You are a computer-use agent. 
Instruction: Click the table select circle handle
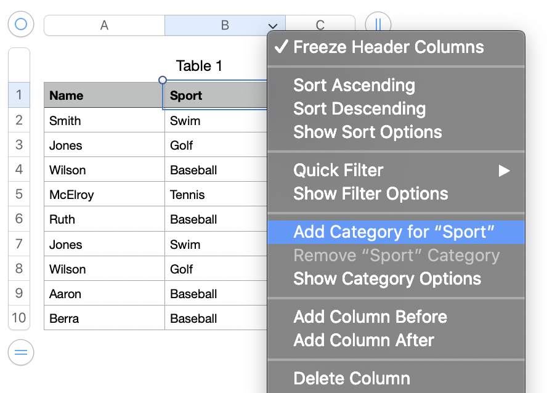pos(21,25)
